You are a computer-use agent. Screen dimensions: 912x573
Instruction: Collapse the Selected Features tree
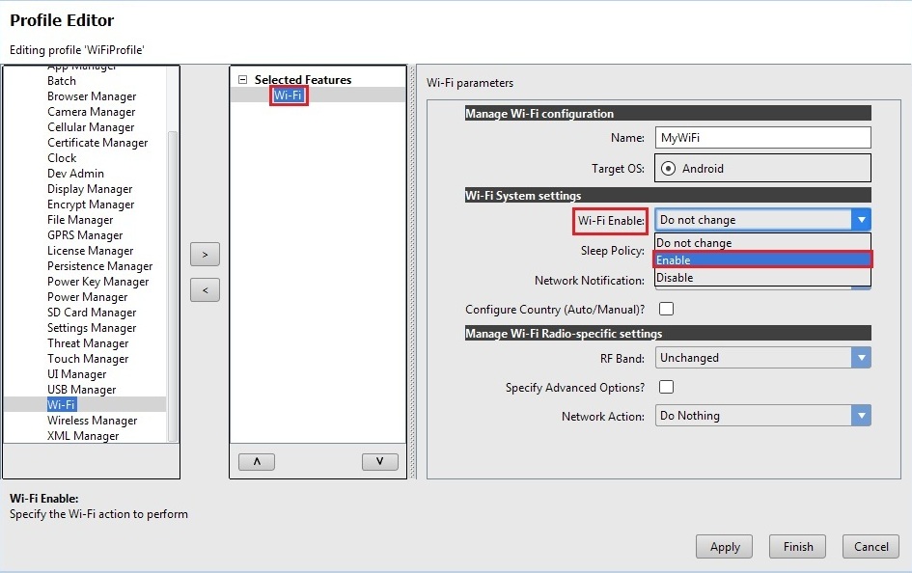pos(242,80)
